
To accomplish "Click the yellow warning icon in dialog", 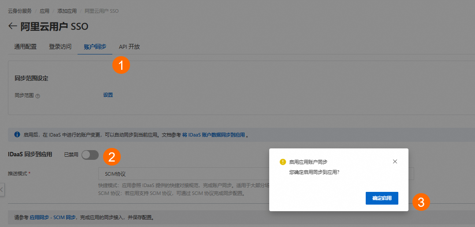I will (282, 162).
